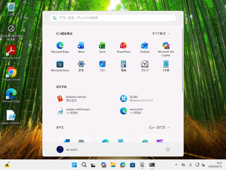Select Google Chrome desktop shortcut
226x170 pixels.
coord(11,74)
